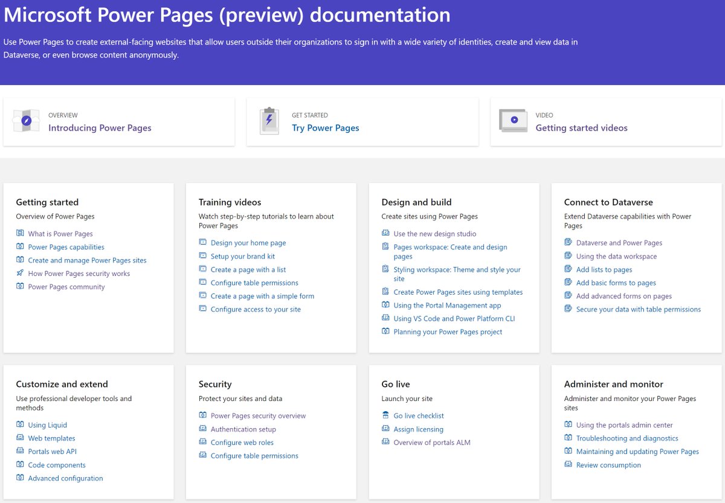Click the icon beside Secure your data with table permissions

(568, 309)
